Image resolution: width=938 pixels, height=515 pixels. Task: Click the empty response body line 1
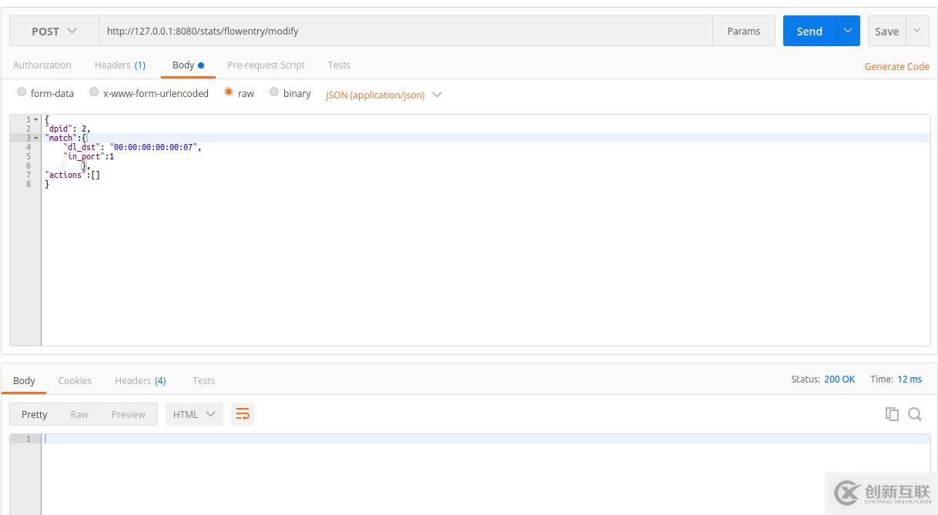pos(485,439)
